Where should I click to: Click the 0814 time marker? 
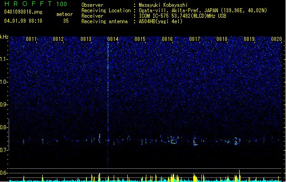coord(113,39)
